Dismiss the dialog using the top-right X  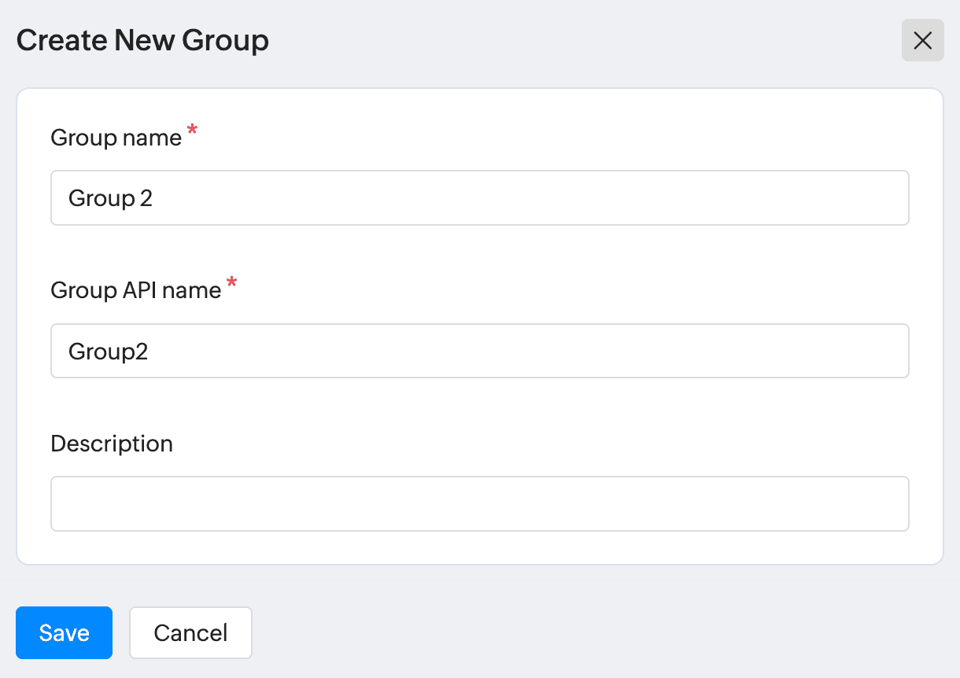click(922, 41)
